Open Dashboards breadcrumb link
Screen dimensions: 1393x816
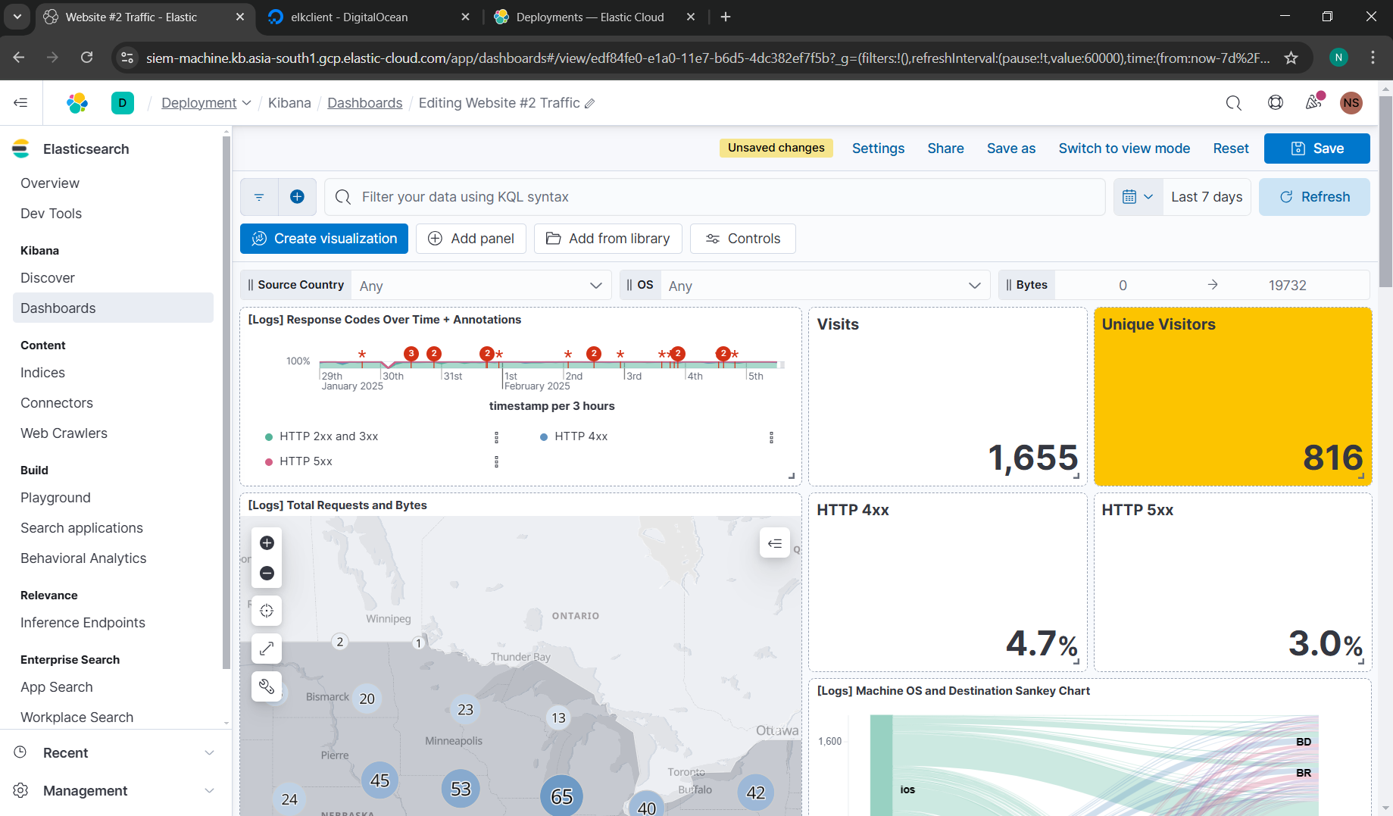pos(364,103)
